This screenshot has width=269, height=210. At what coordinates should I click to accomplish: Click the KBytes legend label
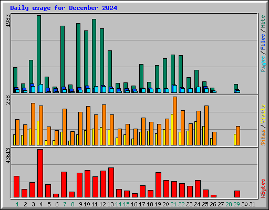point(263,188)
